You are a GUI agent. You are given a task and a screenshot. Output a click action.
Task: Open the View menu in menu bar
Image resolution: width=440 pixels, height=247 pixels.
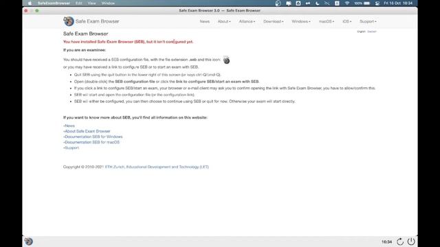click(x=91, y=3)
